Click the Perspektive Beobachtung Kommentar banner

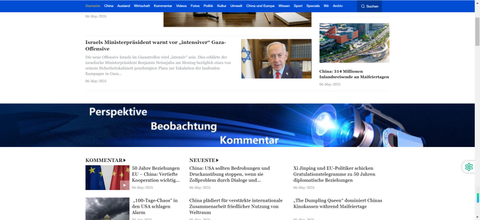pyautogui.click(x=240, y=125)
